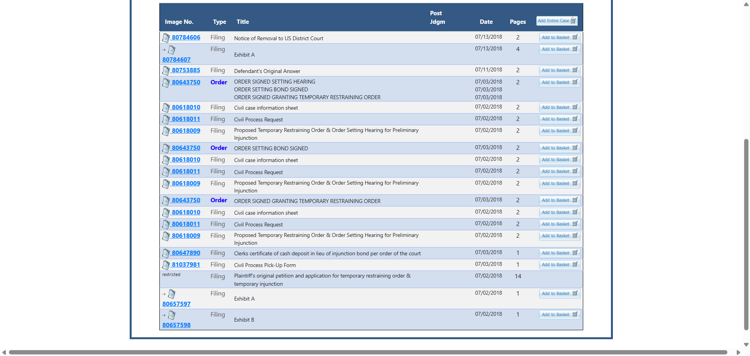Open document icon beside 81037981
This screenshot has height=356, width=750.
(x=166, y=265)
